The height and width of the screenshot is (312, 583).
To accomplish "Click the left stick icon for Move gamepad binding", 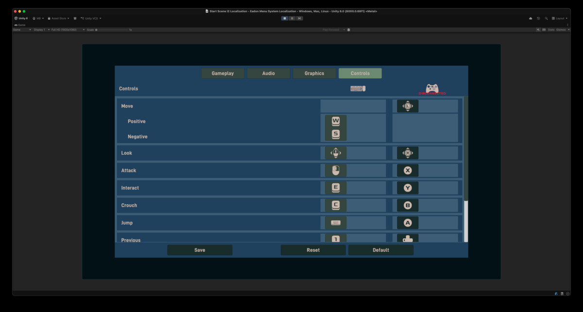I will tap(407, 106).
